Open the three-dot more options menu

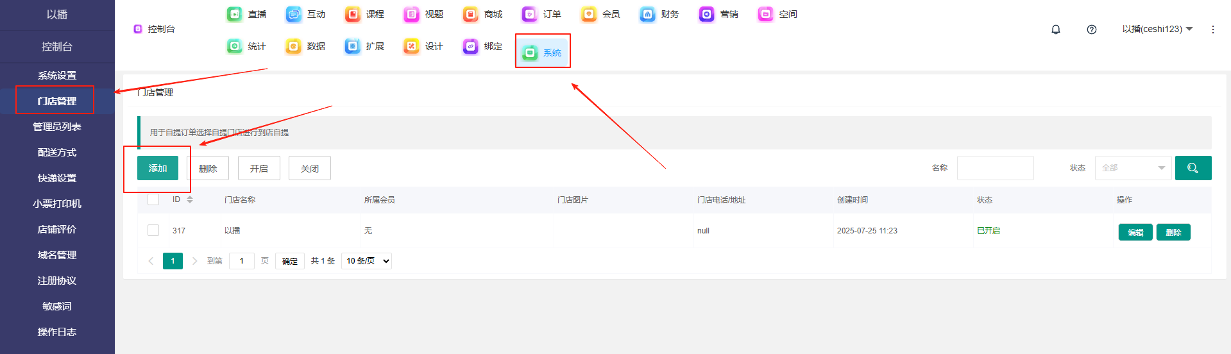point(1212,29)
